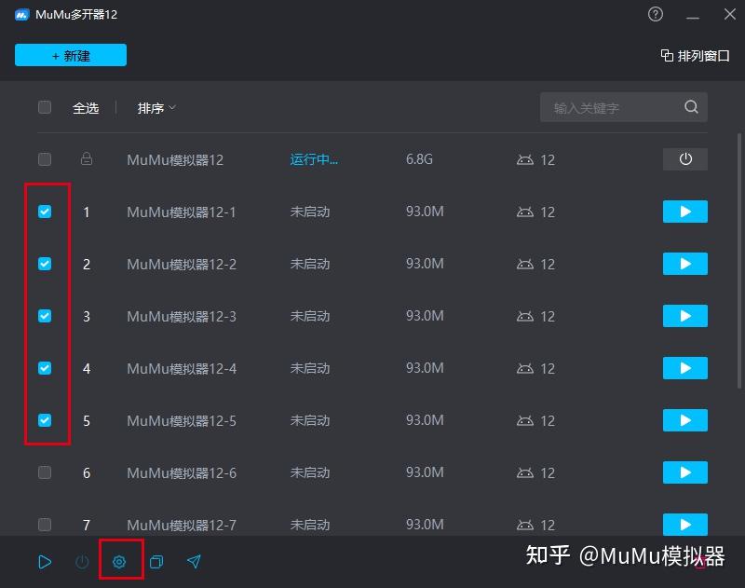Start MuMu模拟器12-2 with its play button
745x588 pixels.
click(684, 264)
